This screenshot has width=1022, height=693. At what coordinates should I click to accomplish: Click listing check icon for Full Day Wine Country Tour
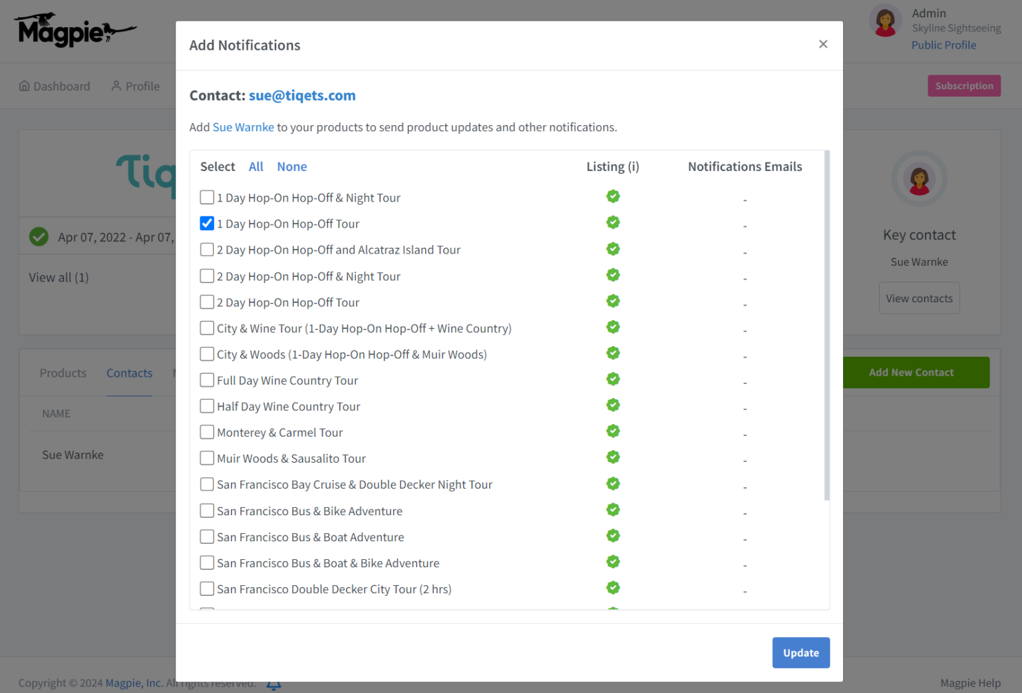613,379
